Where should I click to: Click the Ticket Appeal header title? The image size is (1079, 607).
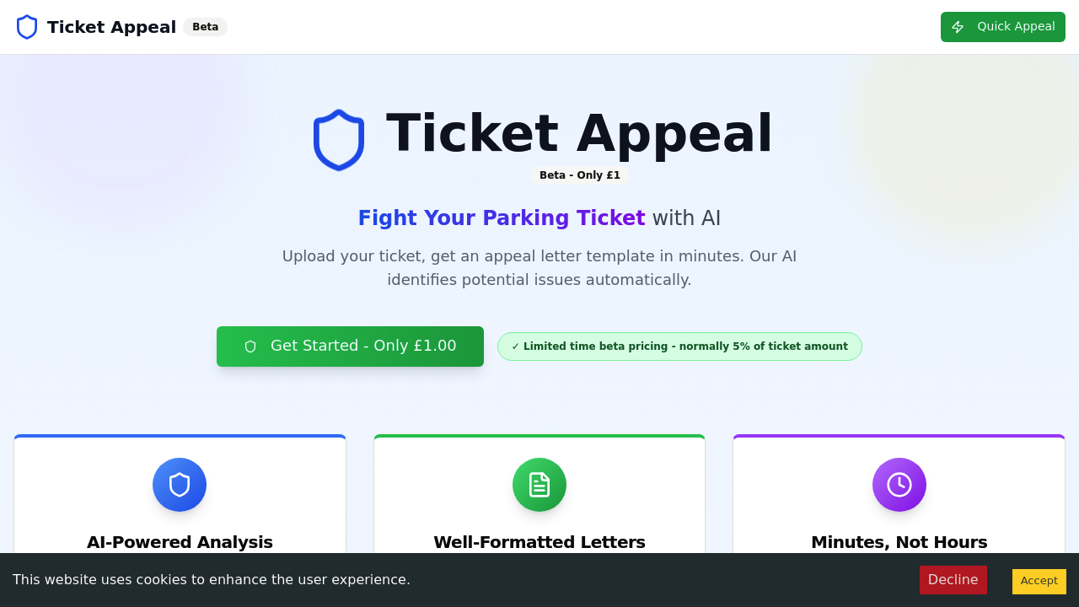112,26
